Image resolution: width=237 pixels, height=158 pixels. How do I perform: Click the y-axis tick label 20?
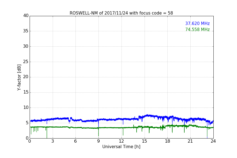pyautogui.click(x=26, y=77)
